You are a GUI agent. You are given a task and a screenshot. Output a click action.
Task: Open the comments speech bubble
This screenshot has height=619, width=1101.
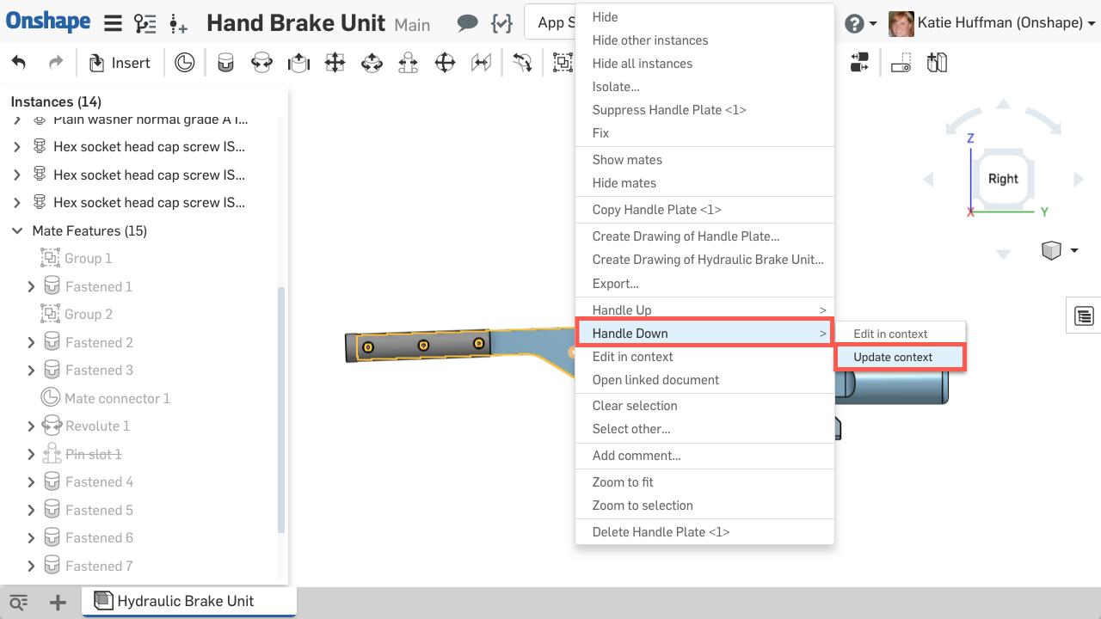pyautogui.click(x=467, y=23)
